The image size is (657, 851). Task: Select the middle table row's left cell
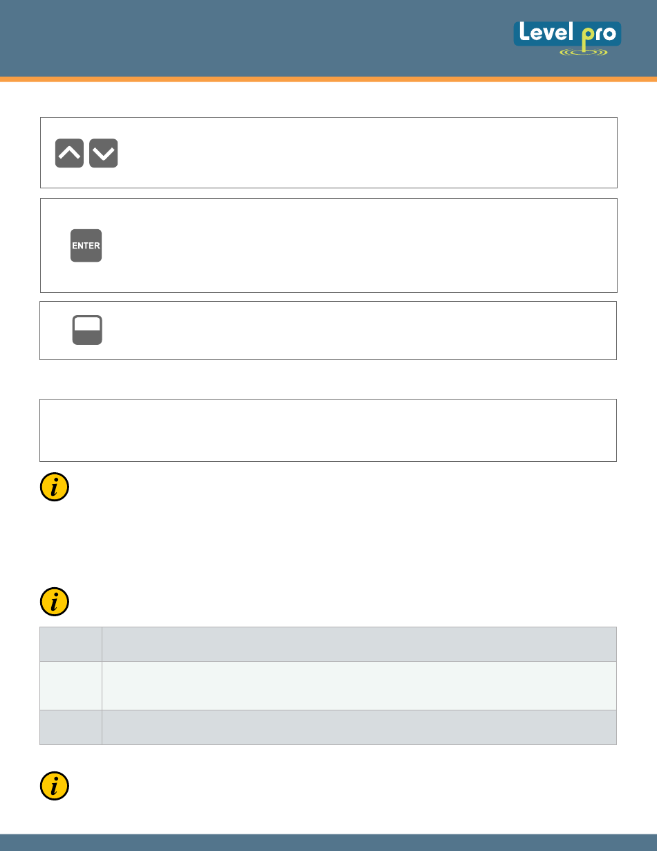click(x=71, y=686)
